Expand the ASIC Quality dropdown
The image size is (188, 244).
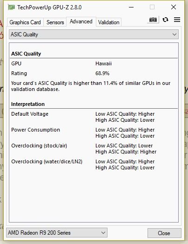pos(94,35)
